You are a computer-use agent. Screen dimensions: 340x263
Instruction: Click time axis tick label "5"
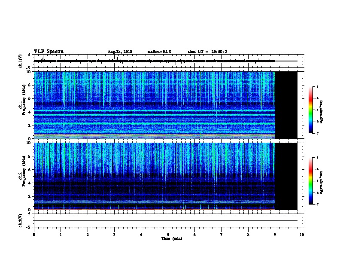coord(168,235)
